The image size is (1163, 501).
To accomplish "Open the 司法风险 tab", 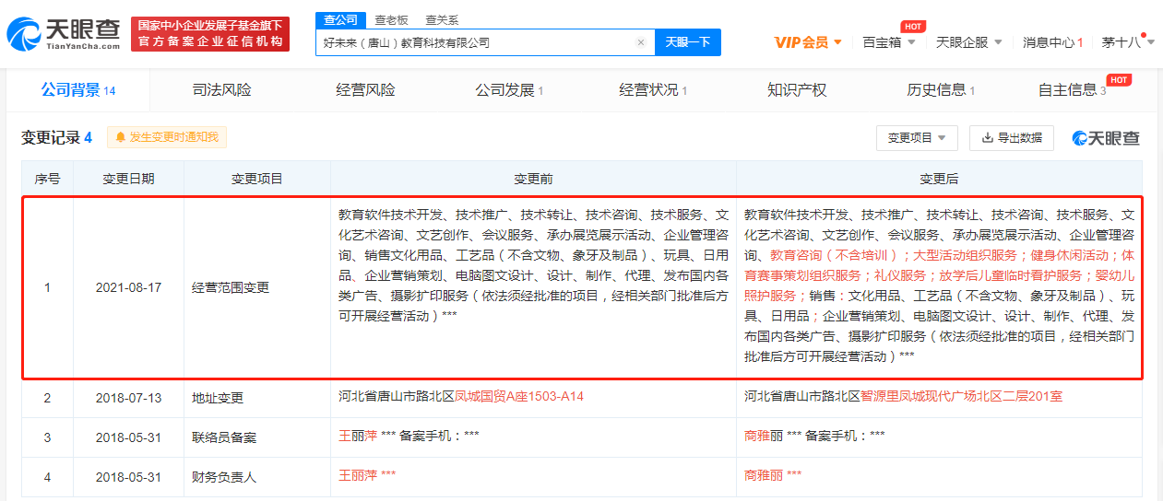I will coord(221,89).
